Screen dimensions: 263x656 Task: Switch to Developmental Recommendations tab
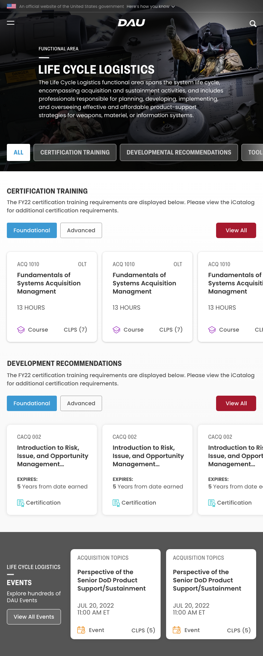179,152
